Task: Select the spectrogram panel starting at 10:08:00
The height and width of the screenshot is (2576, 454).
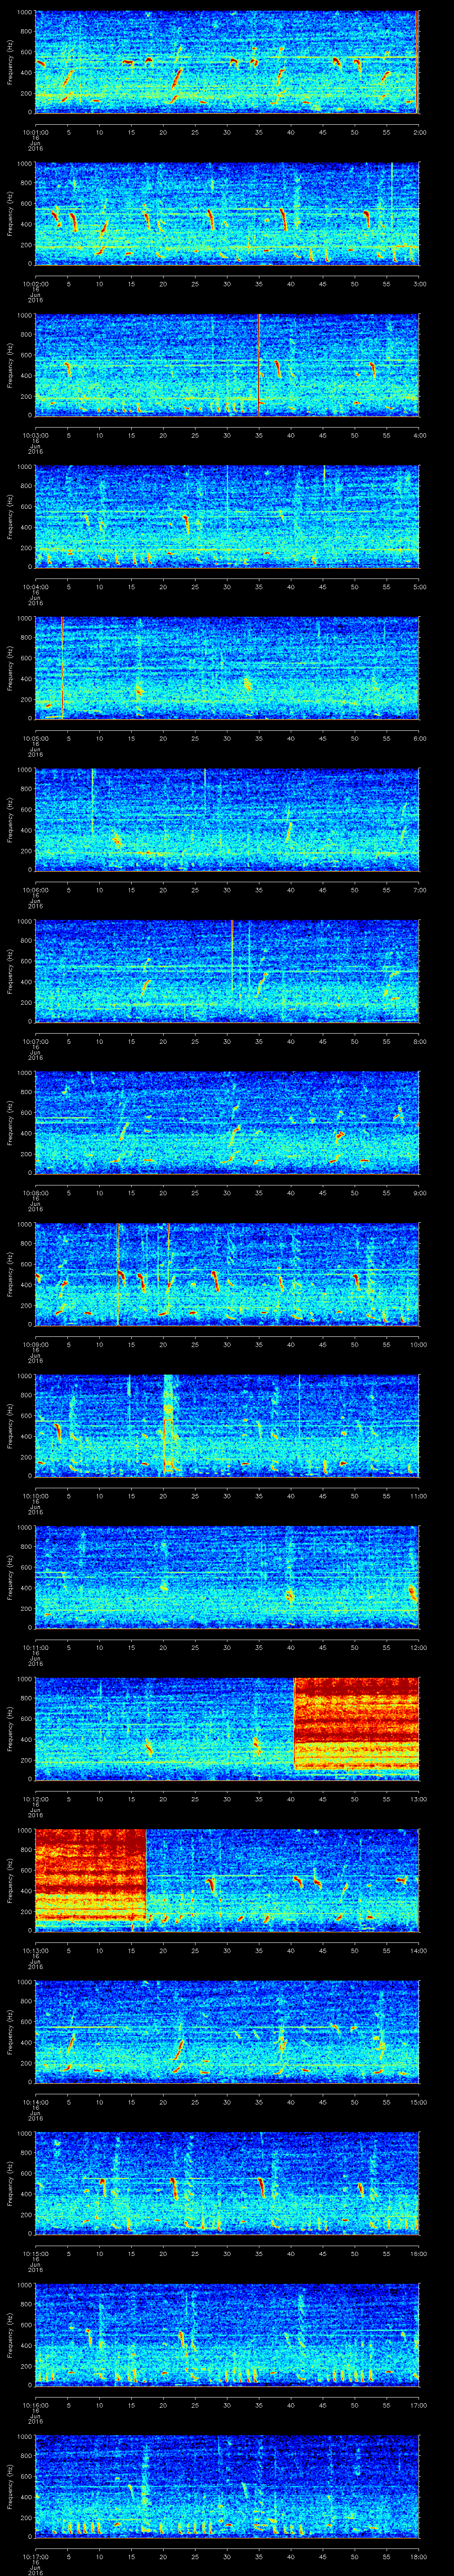Action: tap(227, 1123)
